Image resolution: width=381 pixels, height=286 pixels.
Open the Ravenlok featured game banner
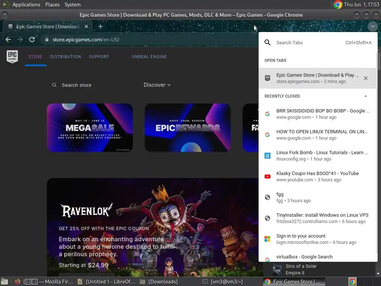click(x=153, y=227)
